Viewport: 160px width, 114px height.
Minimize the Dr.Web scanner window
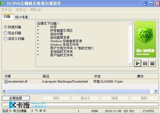(x=145, y=3)
